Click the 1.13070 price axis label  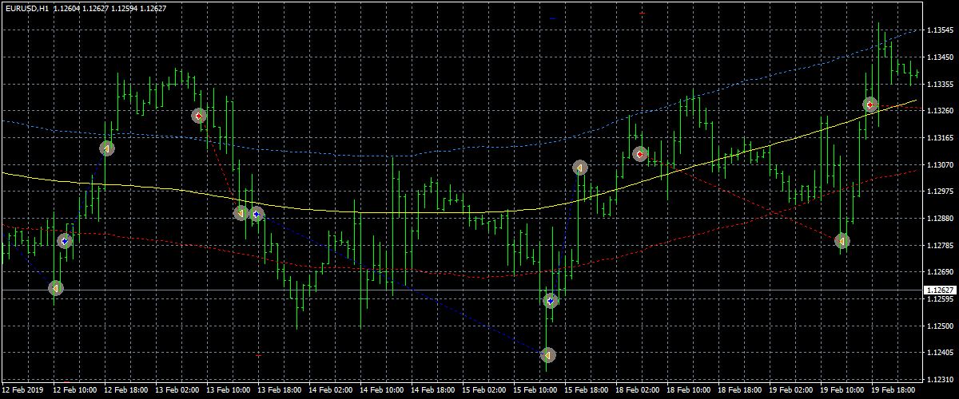click(940, 165)
